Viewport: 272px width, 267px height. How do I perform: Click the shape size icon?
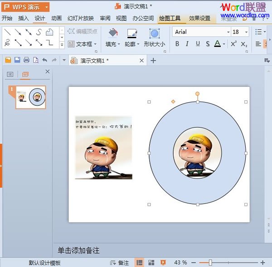click(155, 34)
